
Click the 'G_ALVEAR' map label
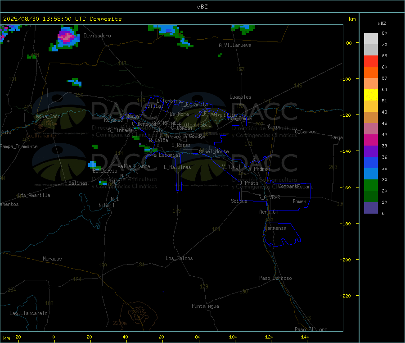pyautogui.click(x=270, y=197)
